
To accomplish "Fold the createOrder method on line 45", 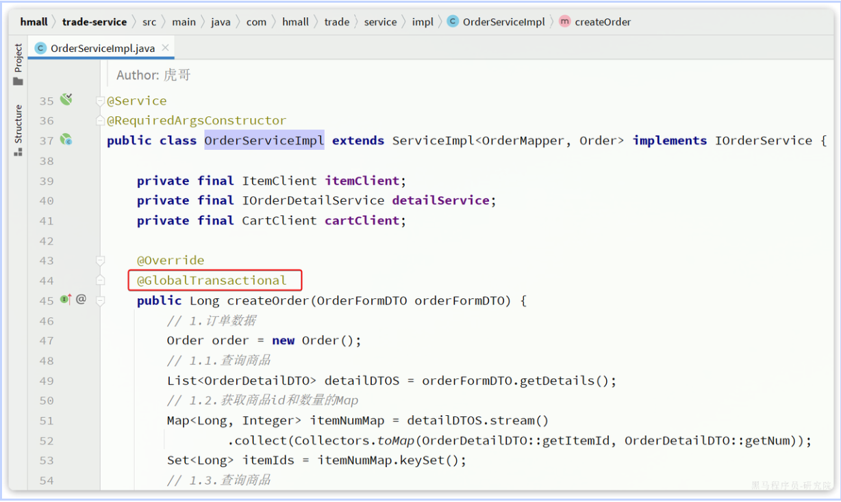I will [101, 301].
